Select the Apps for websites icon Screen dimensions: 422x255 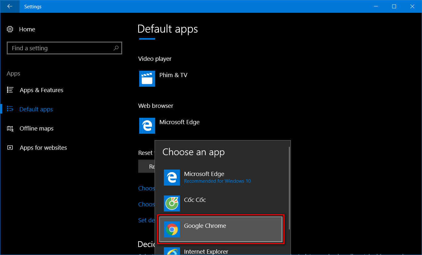pyautogui.click(x=10, y=147)
